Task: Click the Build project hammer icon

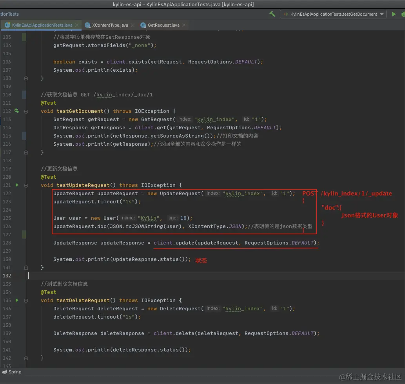Action: pos(272,14)
